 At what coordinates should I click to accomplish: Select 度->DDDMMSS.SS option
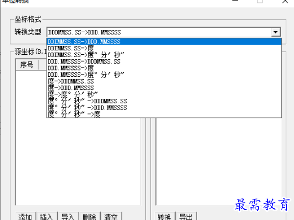click(164, 81)
